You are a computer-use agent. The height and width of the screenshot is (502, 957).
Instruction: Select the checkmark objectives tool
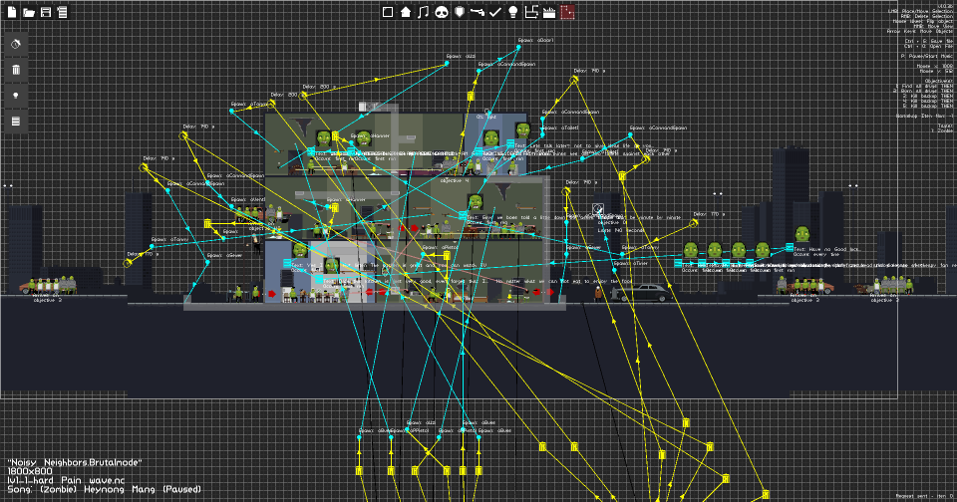click(x=495, y=12)
